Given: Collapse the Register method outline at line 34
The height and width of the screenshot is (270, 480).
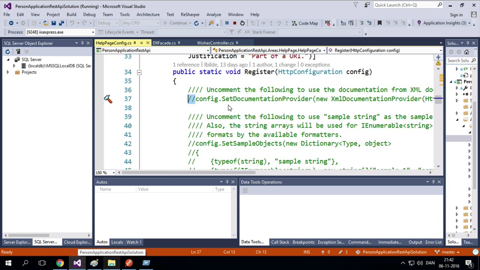Looking at the screenshot, I should coord(139,72).
